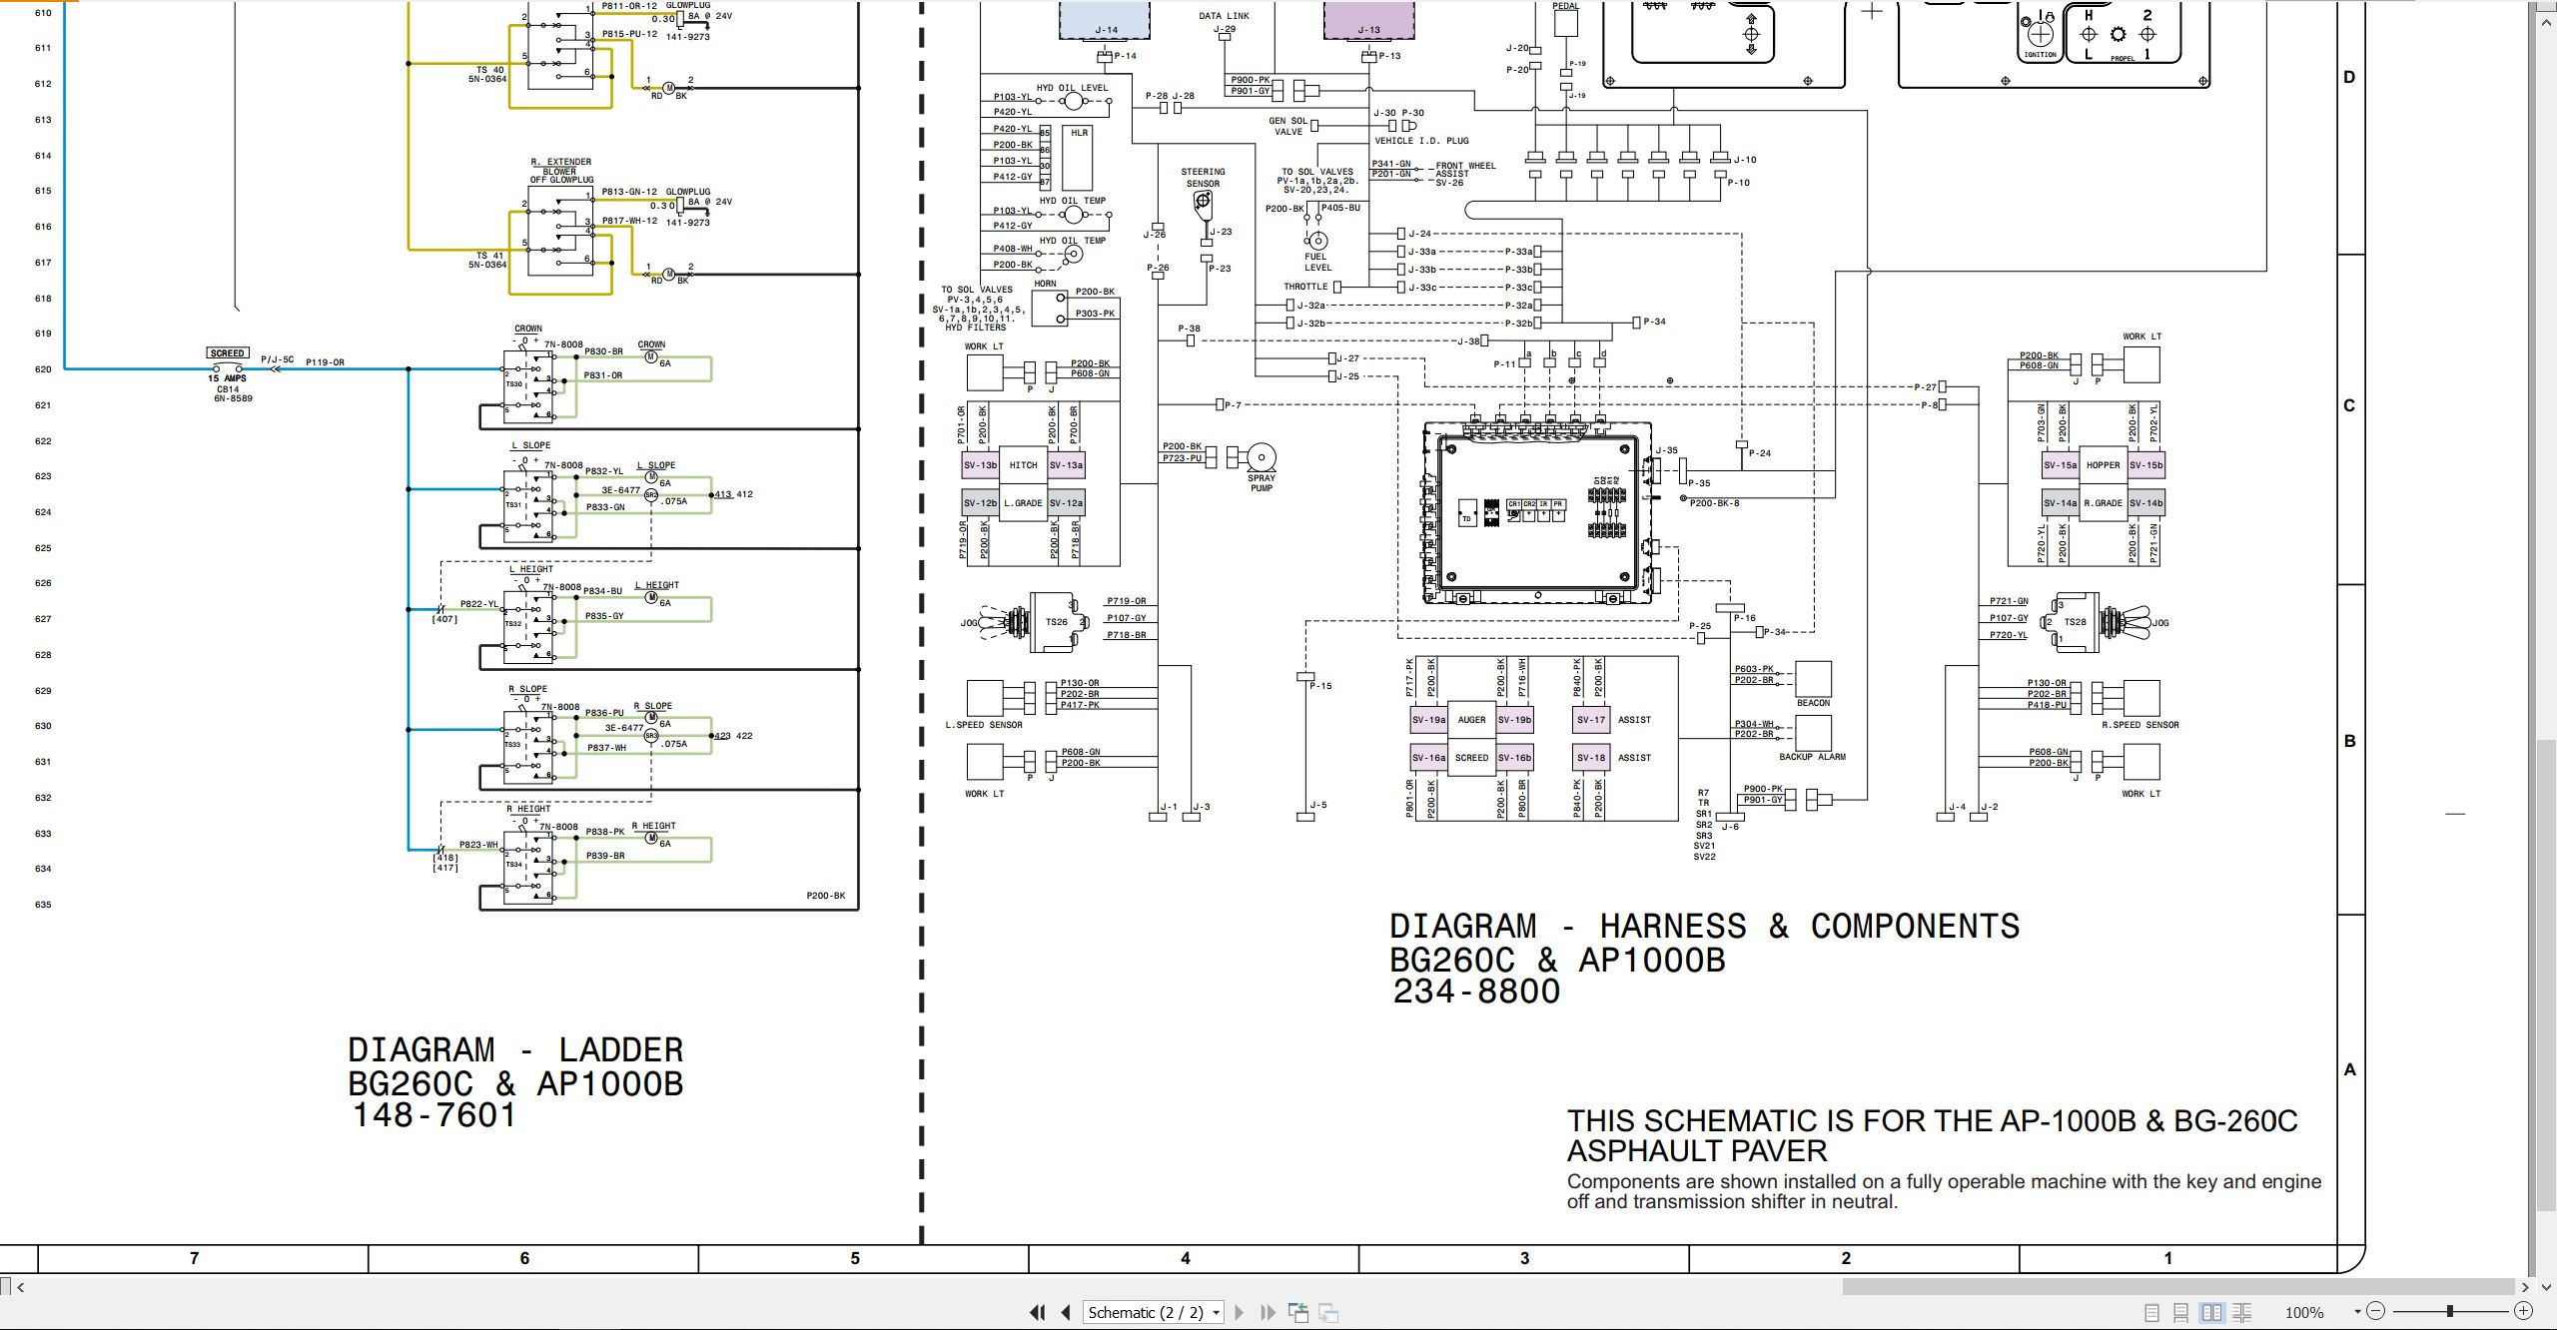Click the 'SV-13b' solenoid valve box
Viewport: 2557px width, 1330px height.
(x=980, y=465)
